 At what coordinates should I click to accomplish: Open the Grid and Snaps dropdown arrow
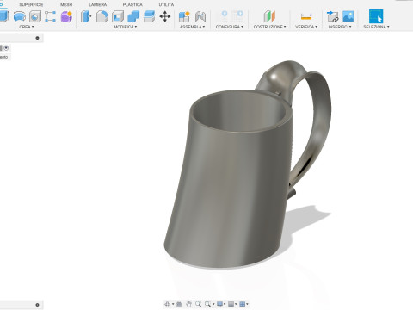(x=236, y=304)
